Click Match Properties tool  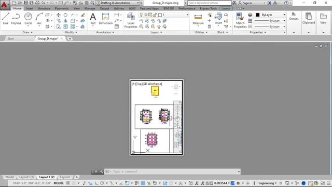[x=240, y=20]
